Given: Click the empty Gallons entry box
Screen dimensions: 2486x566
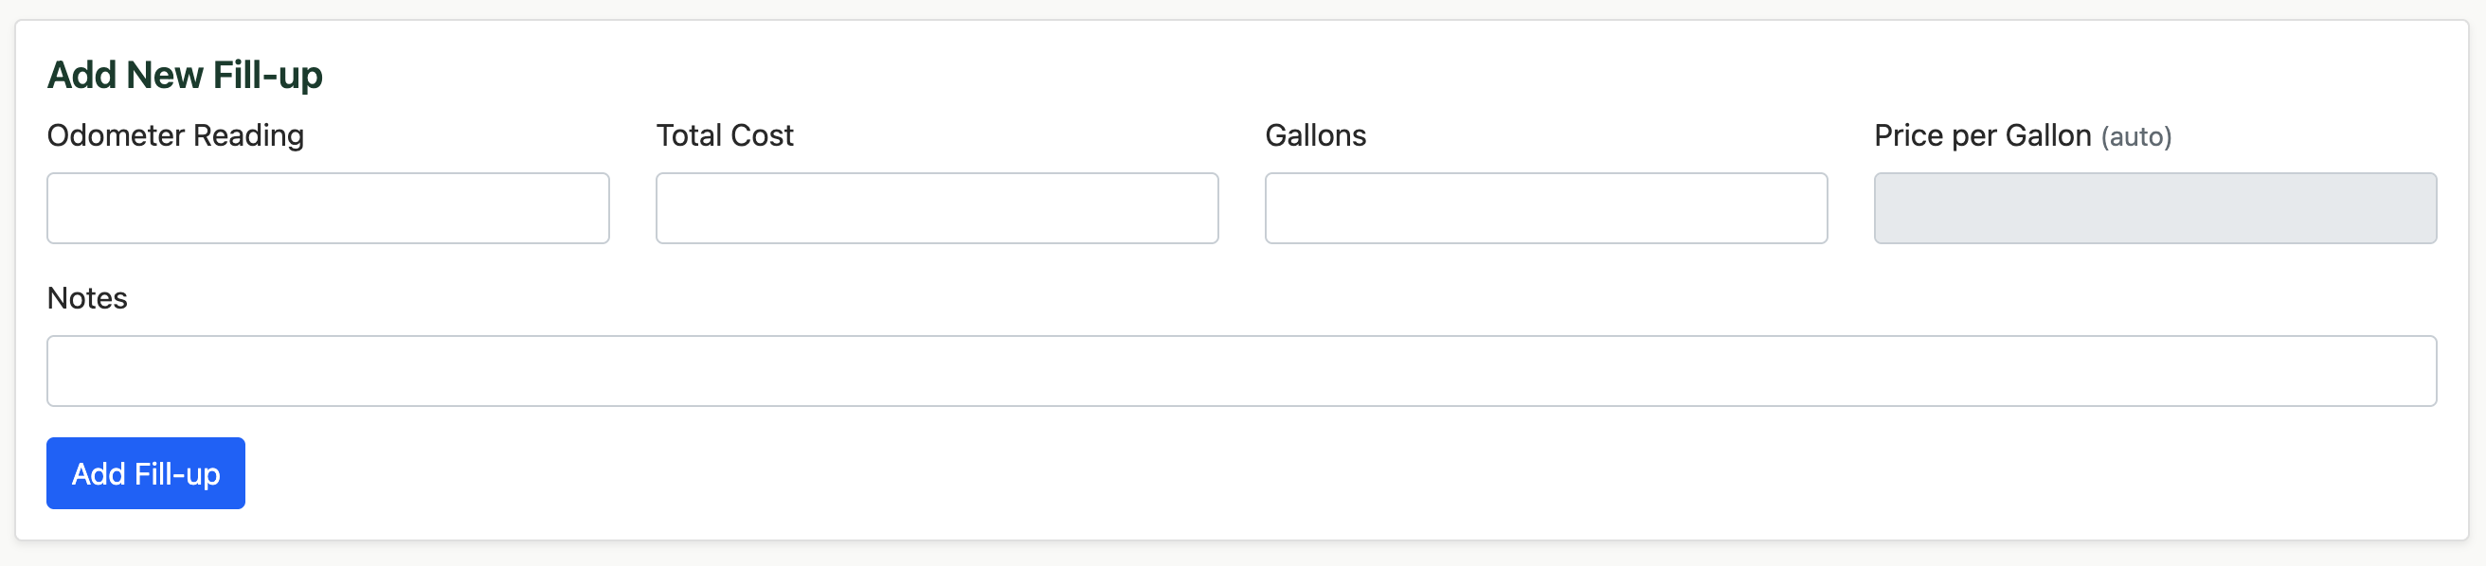Looking at the screenshot, I should (x=1544, y=207).
